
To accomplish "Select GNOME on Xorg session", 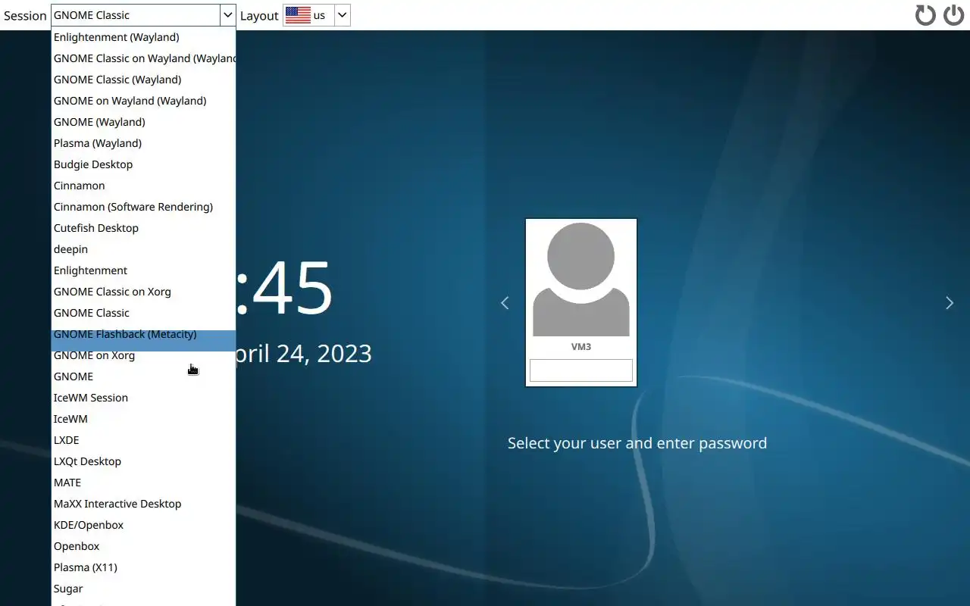I will click(143, 355).
